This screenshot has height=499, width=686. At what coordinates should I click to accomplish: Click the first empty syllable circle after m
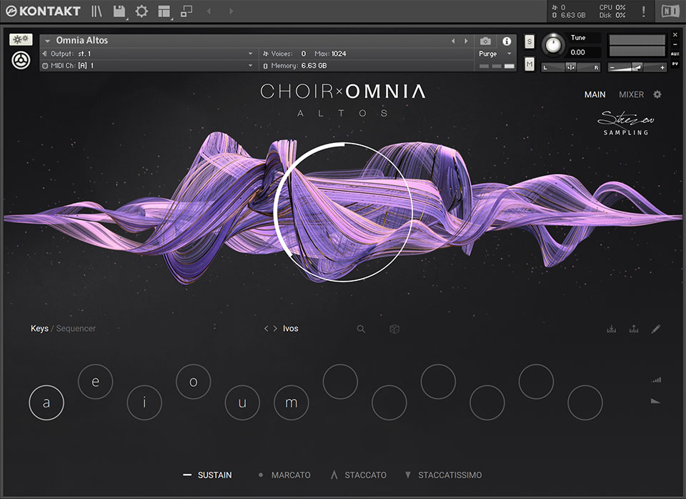tap(340, 382)
